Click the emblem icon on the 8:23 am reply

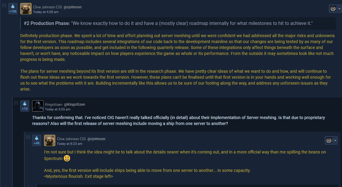pyautogui.click(x=329, y=140)
